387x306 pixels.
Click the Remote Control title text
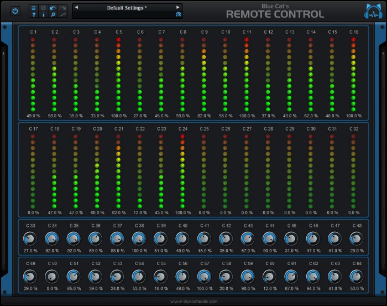click(275, 14)
